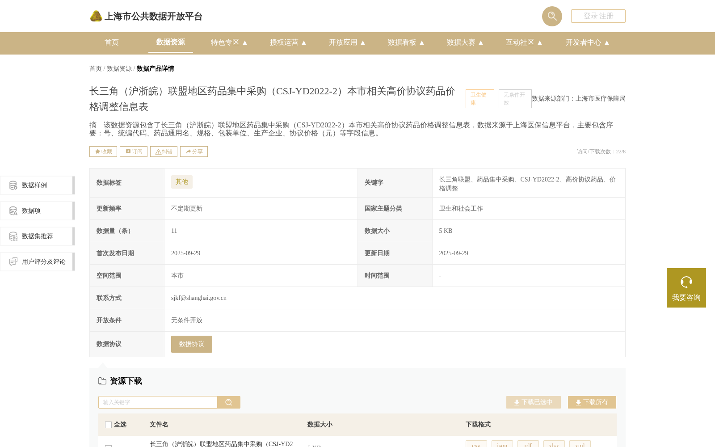Click the 数据集推荐 sidebar icon

(13, 236)
